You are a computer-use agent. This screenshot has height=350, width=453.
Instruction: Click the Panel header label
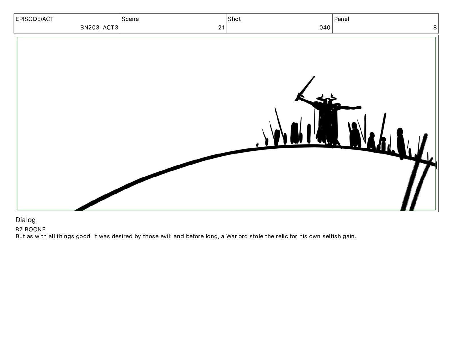point(342,19)
